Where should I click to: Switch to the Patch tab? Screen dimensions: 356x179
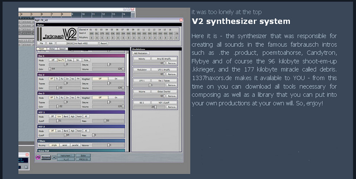[x=42, y=49]
